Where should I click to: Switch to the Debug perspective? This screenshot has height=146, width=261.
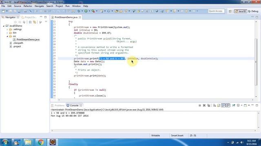[x=253, y=11]
